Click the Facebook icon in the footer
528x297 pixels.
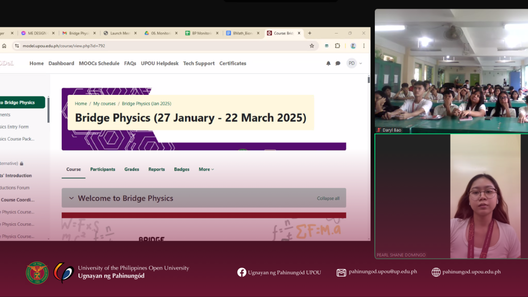pyautogui.click(x=241, y=272)
